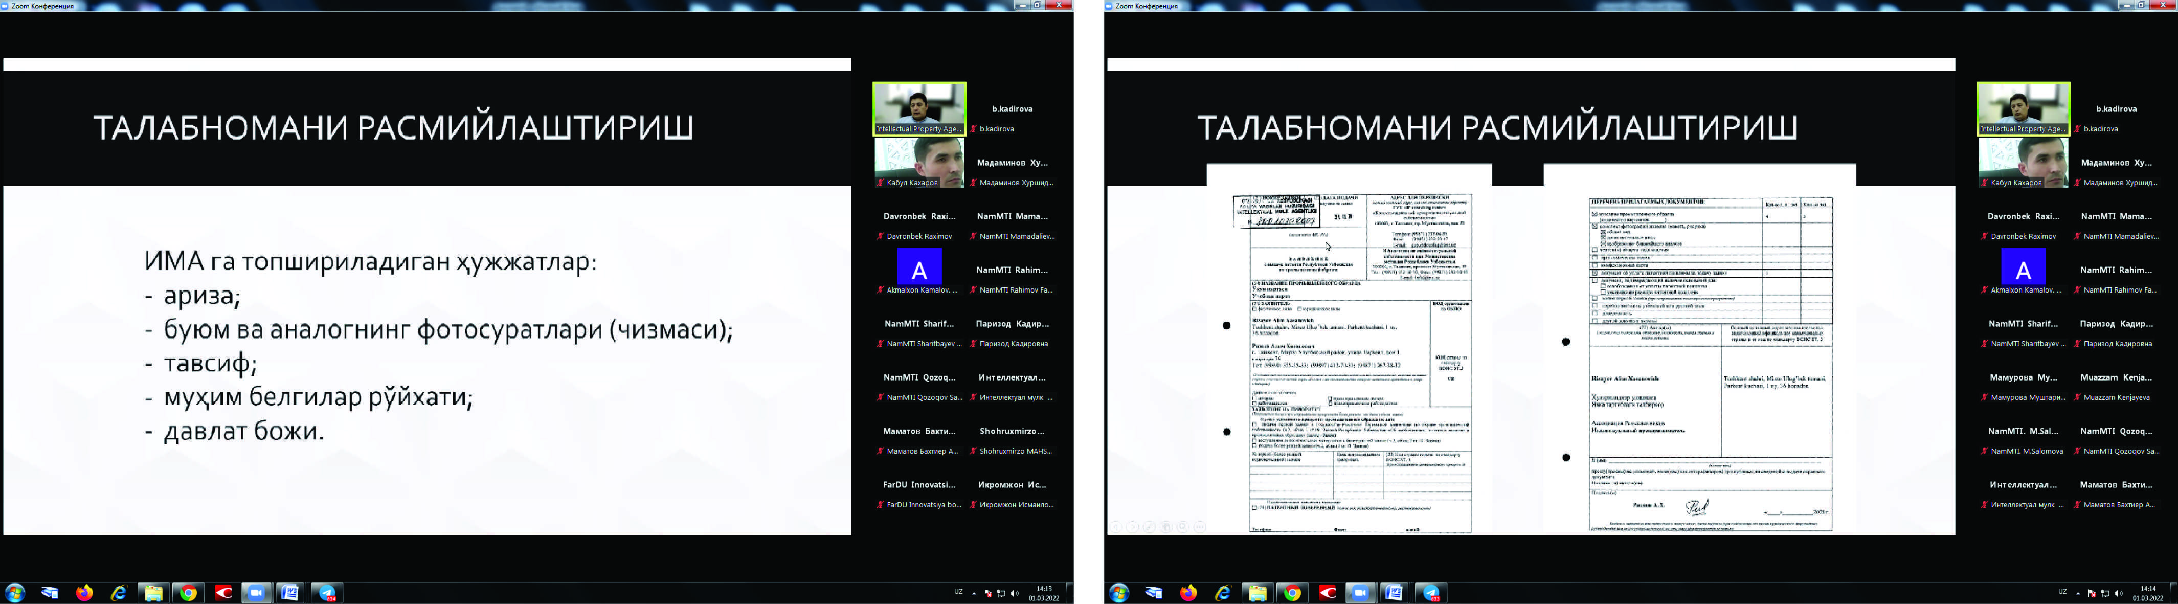Viewport: 2178px width, 604px height.
Task: Click the NamMTI M.Salomova participant name
Action: tap(2027, 451)
